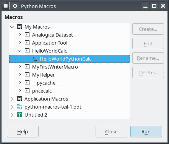Expand the Application Macros node
Image resolution: width=169 pixels, height=144 pixels.
pos(12,99)
